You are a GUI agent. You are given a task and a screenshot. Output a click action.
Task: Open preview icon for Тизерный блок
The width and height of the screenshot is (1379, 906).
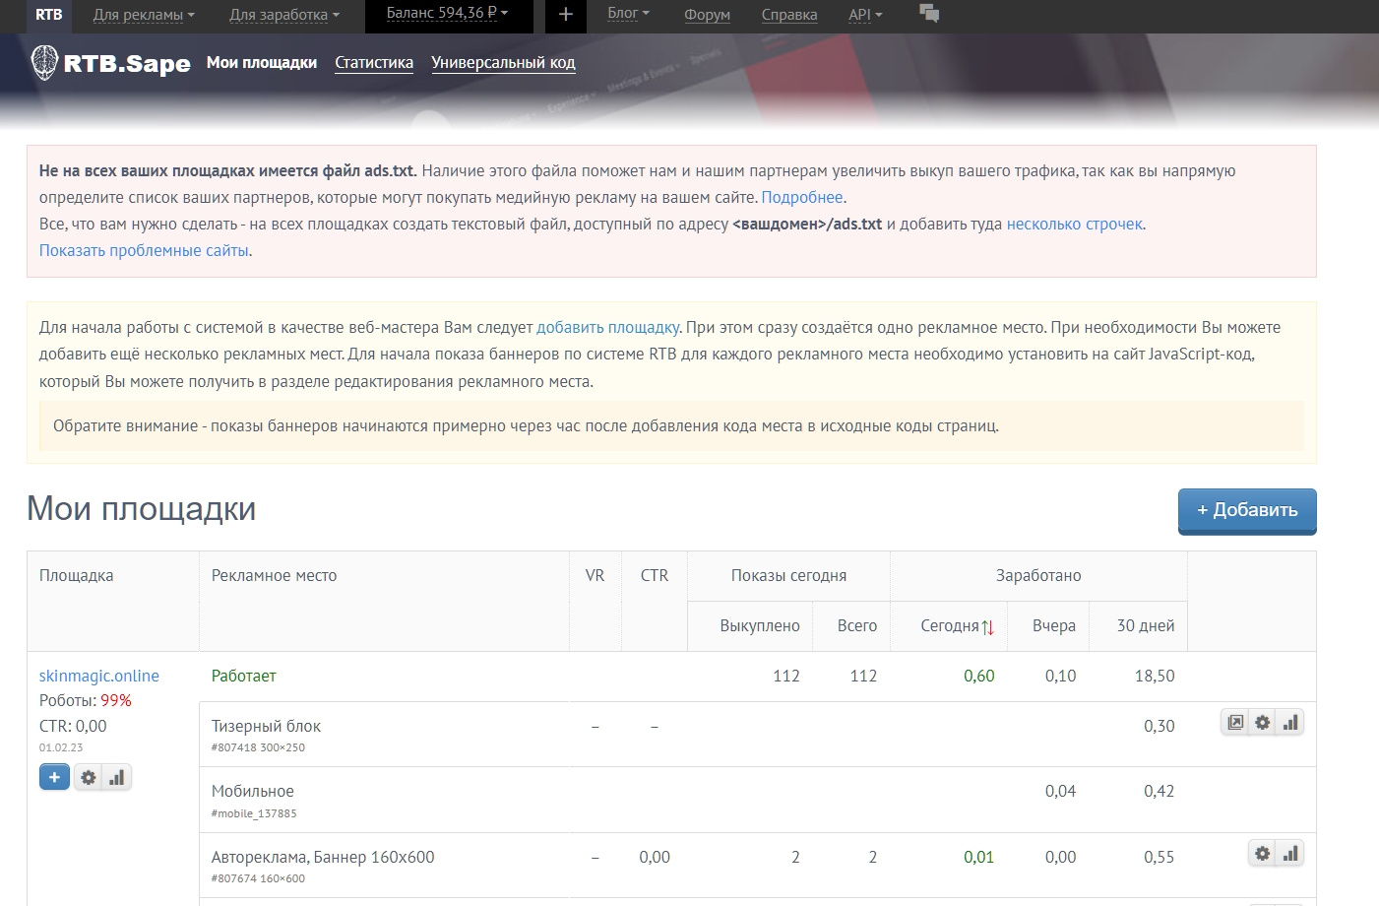coord(1234,723)
